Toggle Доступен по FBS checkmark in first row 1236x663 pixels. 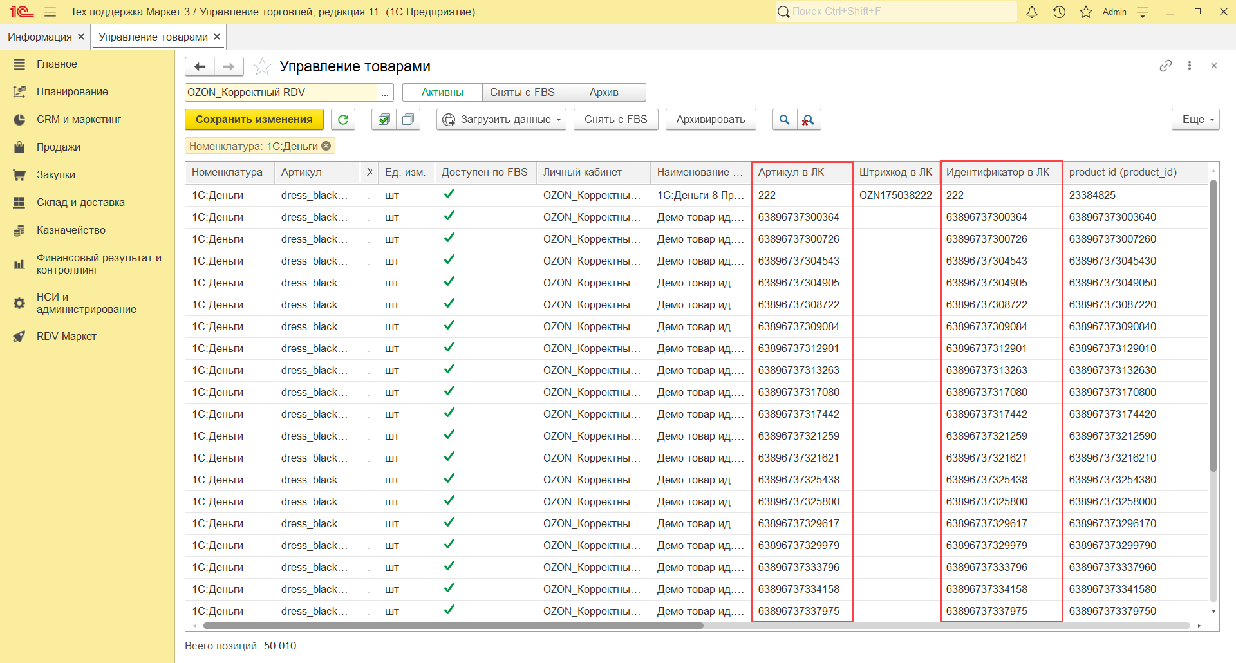(x=449, y=194)
